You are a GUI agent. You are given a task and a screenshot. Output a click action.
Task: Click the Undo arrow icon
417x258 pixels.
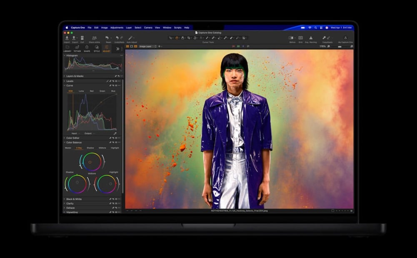pos(117,38)
